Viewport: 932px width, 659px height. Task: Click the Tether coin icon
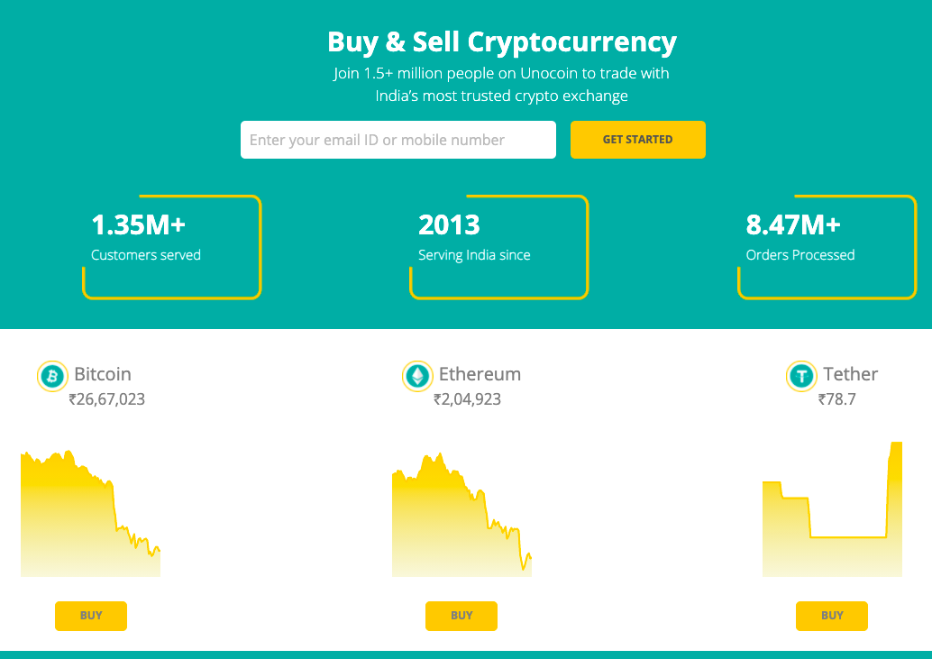click(x=801, y=376)
